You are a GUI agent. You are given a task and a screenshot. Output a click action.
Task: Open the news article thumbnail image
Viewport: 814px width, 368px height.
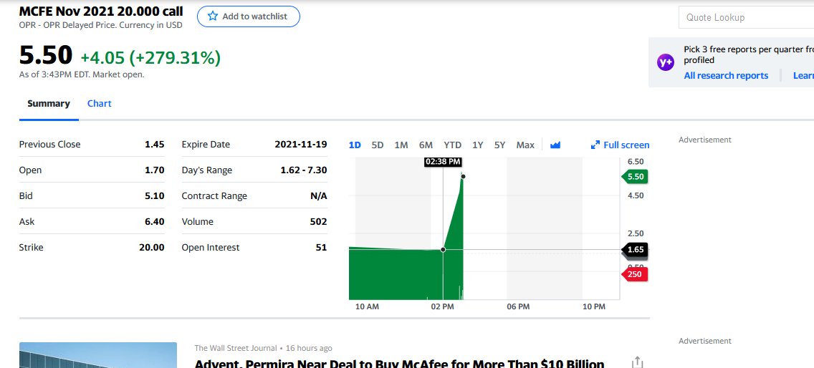coord(98,355)
